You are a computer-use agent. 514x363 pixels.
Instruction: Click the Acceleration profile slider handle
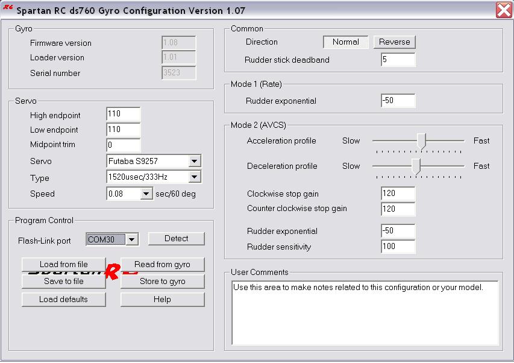422,141
